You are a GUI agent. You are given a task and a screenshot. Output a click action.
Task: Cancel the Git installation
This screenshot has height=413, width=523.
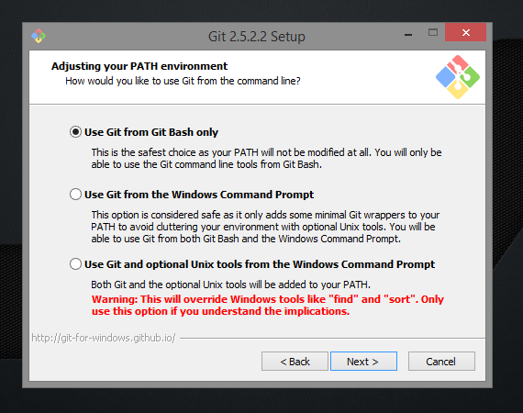(441, 362)
